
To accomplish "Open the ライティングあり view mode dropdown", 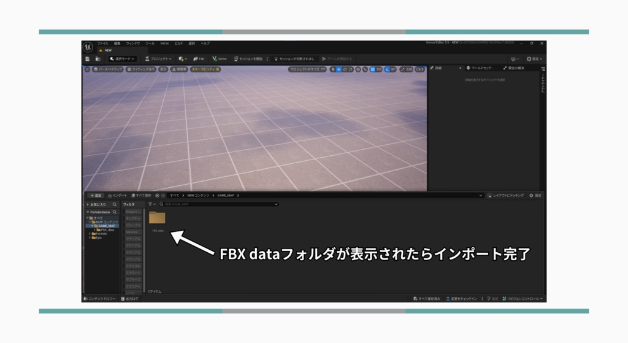I will click(141, 69).
